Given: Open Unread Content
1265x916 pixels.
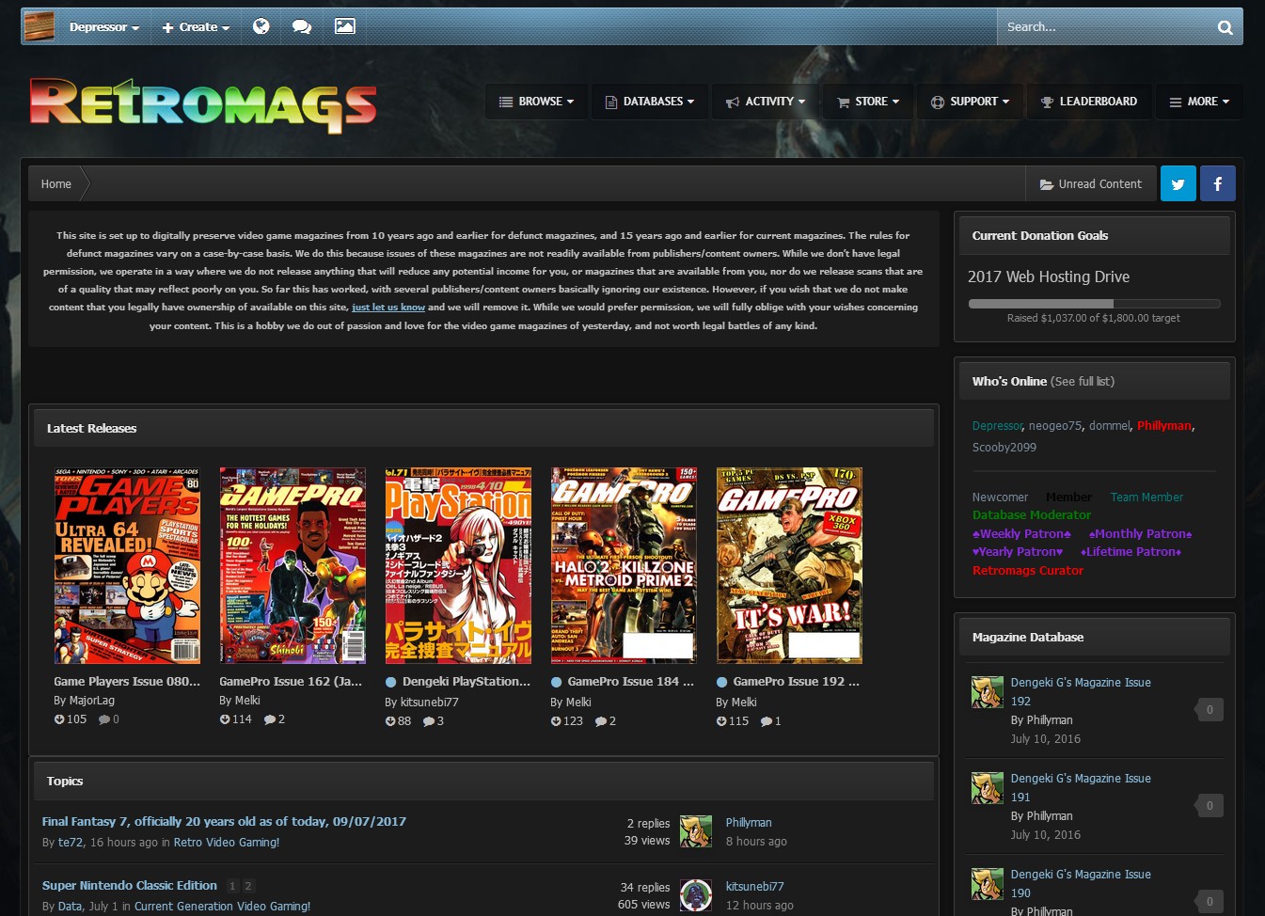Looking at the screenshot, I should coord(1091,184).
